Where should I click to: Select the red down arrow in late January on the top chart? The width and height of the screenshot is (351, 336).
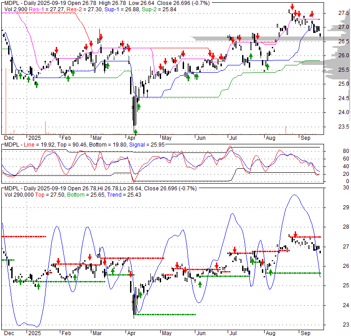click(57, 50)
